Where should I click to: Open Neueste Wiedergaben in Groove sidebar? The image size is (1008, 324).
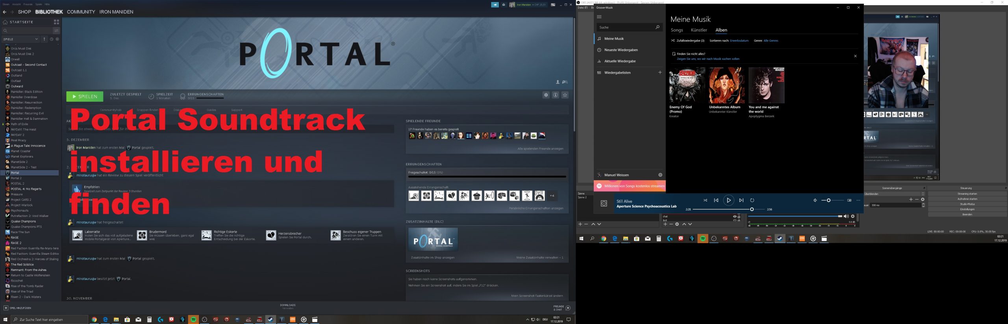pos(630,50)
